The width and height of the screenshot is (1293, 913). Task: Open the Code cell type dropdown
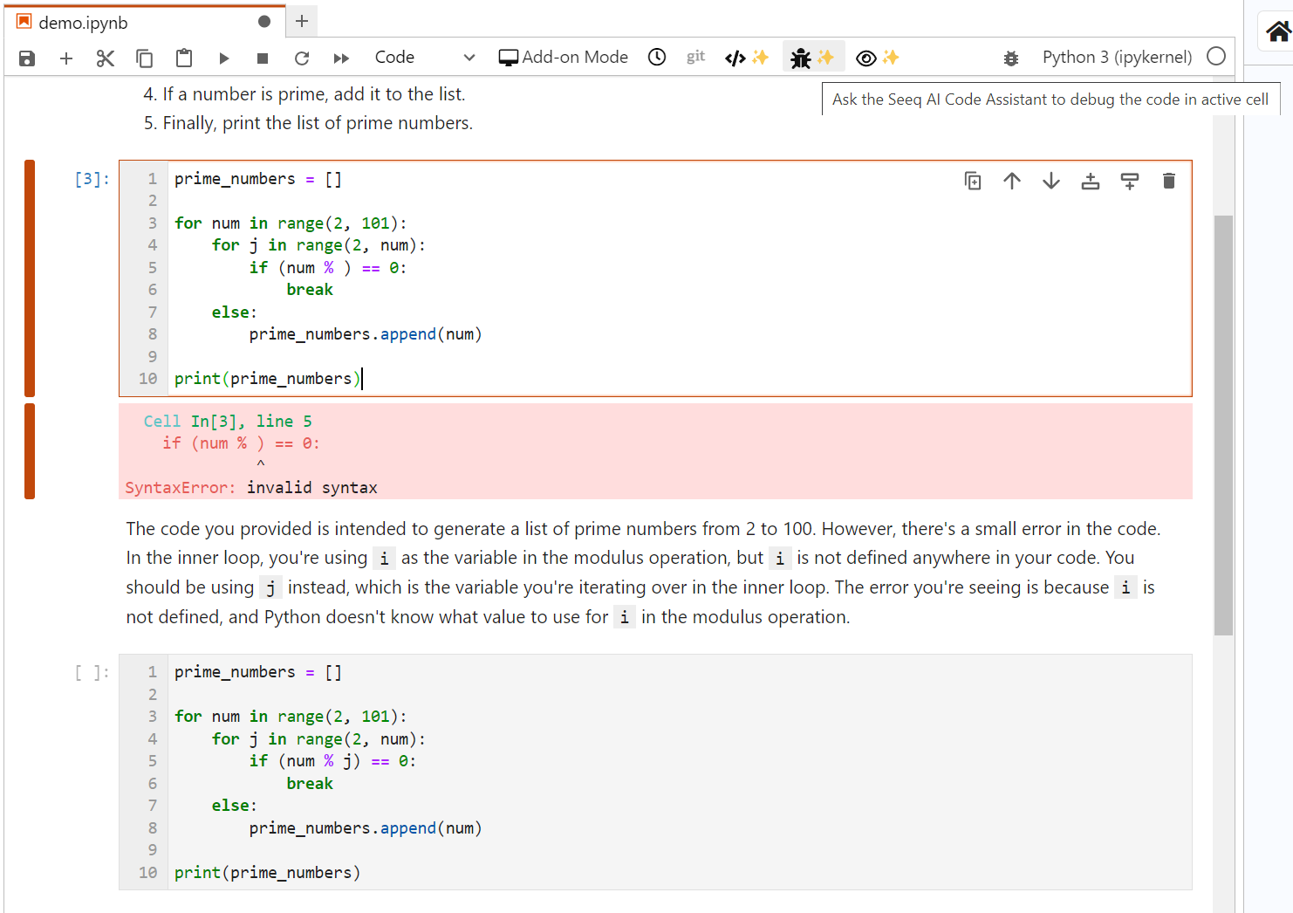click(424, 58)
